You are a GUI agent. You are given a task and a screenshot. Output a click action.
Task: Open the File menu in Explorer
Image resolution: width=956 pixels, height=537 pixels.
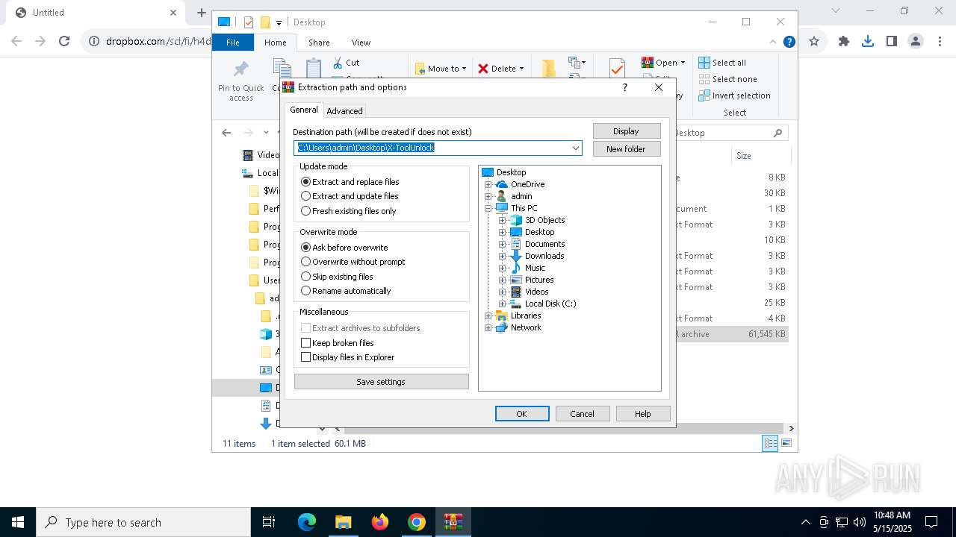233,43
